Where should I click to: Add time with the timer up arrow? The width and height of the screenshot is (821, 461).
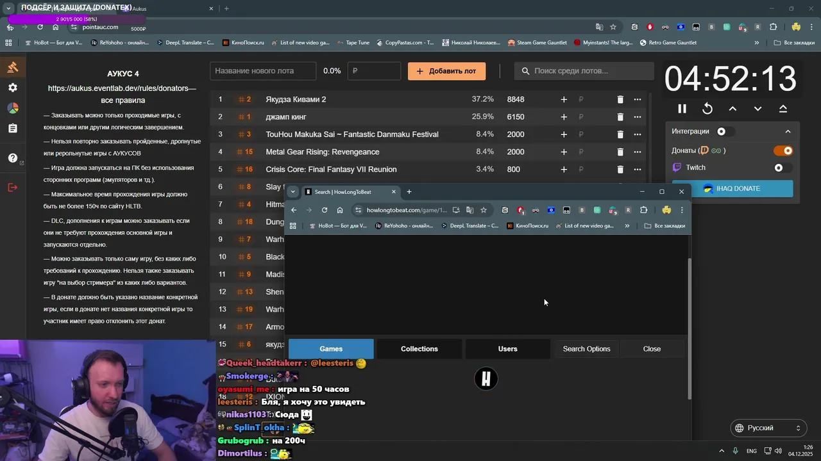[x=732, y=109]
